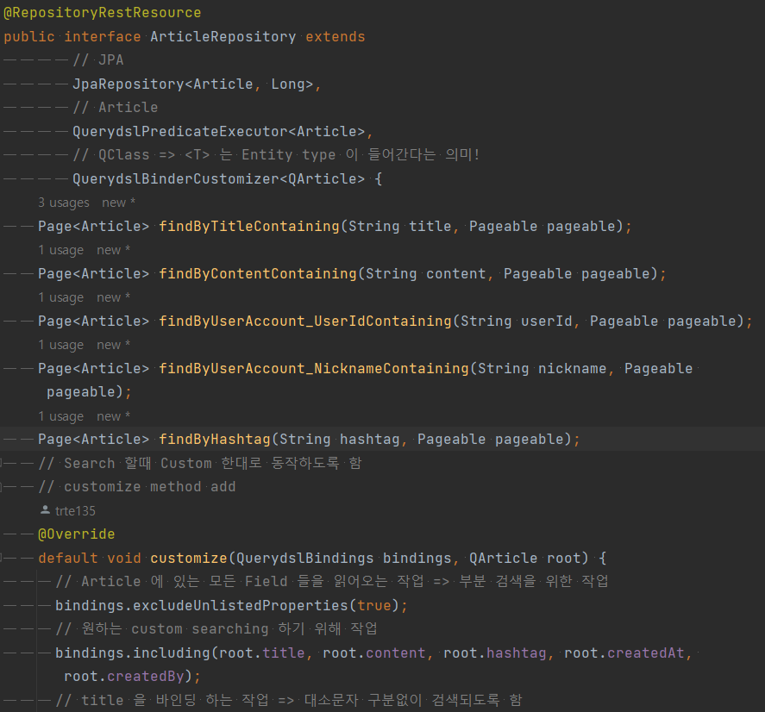The width and height of the screenshot is (765, 712).
Task: Click the QuerydslBindings parameter type
Action: tap(305, 558)
